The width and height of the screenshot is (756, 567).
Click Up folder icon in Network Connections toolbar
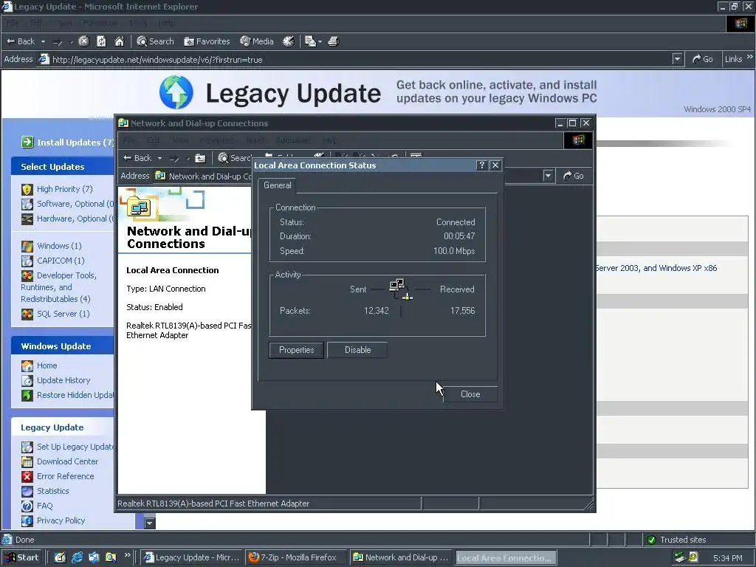(x=200, y=158)
